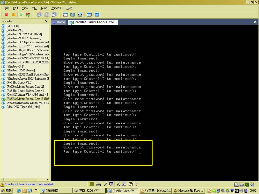
Task: Click the VMware Tools warning message
Action: pos(29,184)
